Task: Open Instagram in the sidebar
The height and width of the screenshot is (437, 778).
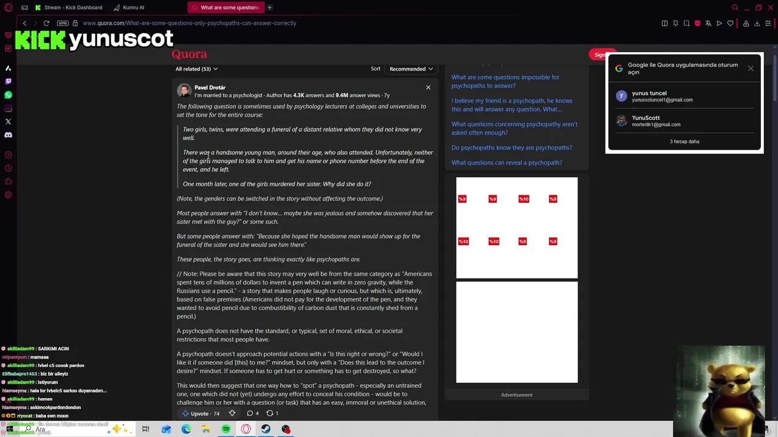Action: pyautogui.click(x=8, y=108)
